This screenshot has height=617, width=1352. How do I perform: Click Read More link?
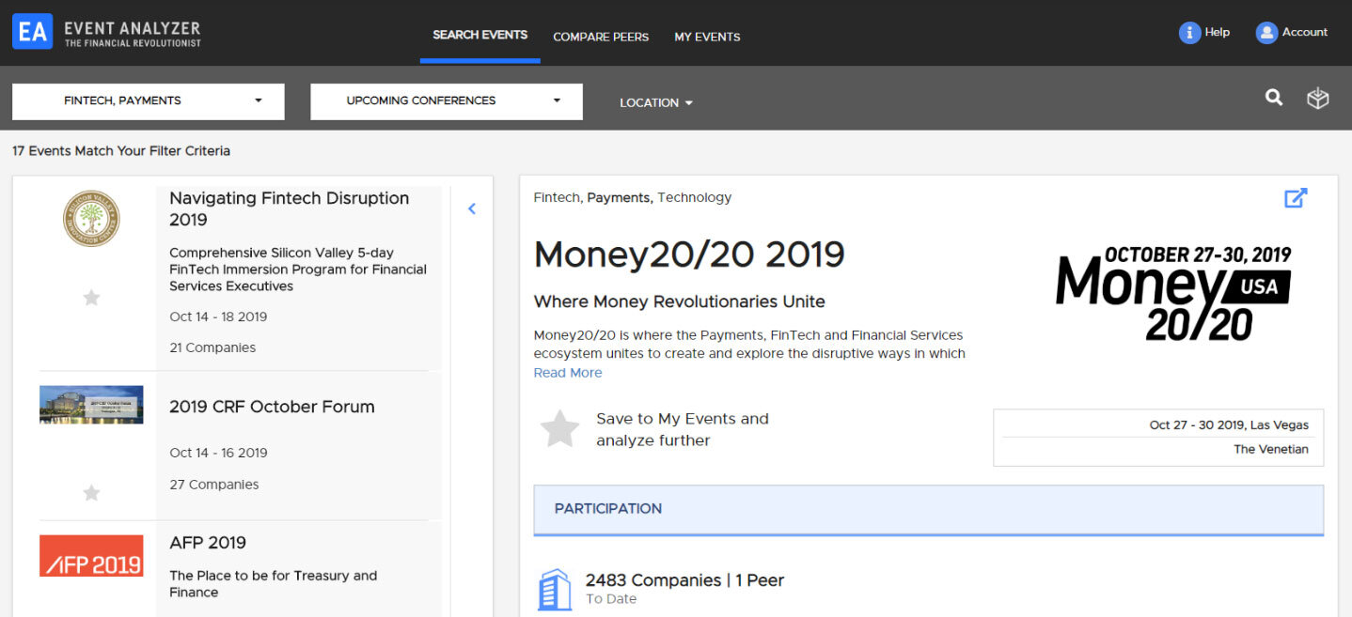click(x=568, y=373)
